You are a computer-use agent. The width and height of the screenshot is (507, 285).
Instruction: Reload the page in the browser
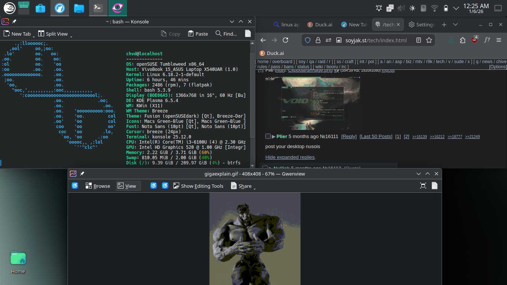point(285,40)
